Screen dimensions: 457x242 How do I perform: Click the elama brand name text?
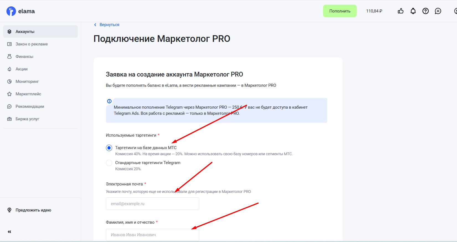[x=27, y=11]
